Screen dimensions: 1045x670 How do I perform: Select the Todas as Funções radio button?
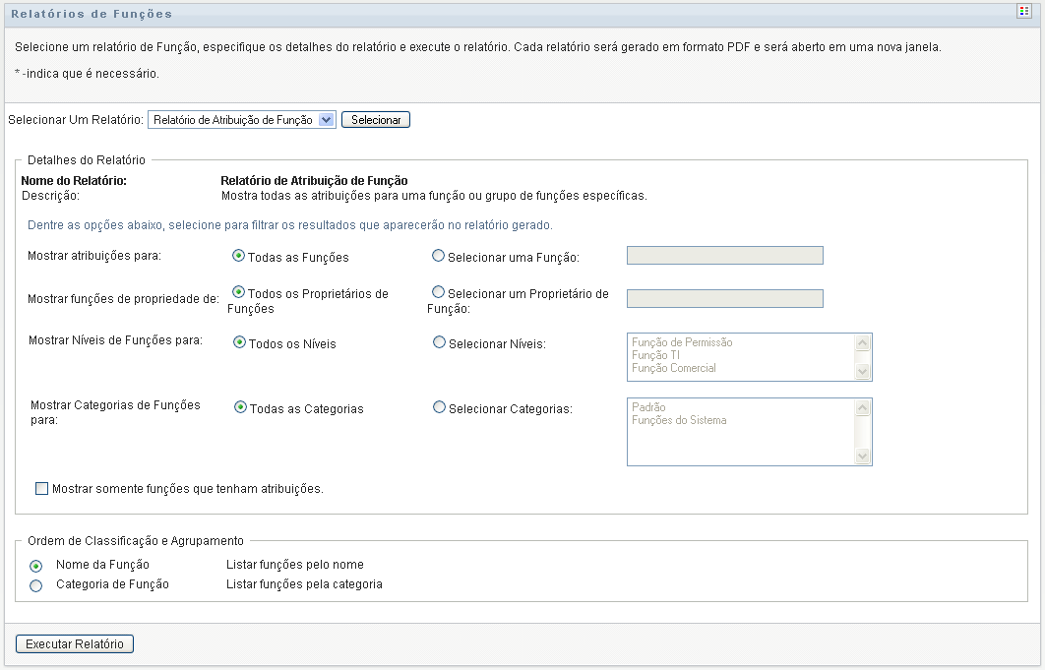click(239, 256)
